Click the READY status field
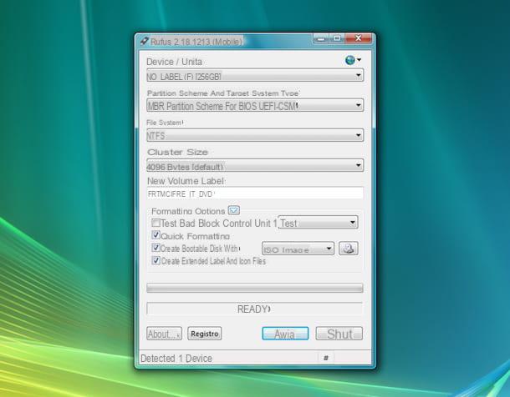This screenshot has width=510, height=397. tap(254, 309)
